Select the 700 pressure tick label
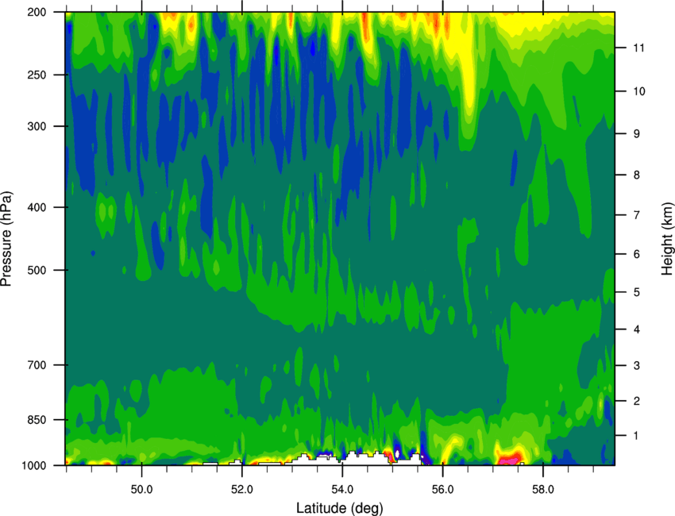 click(x=37, y=365)
